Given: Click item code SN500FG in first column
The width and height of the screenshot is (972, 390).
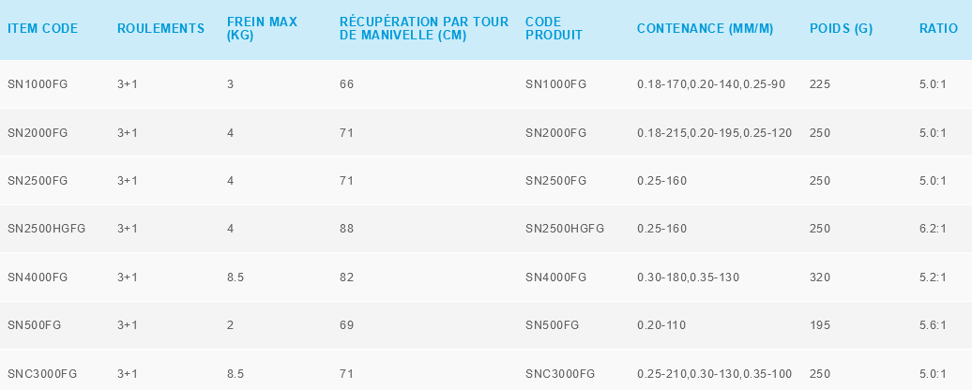Looking at the screenshot, I should click(34, 325).
